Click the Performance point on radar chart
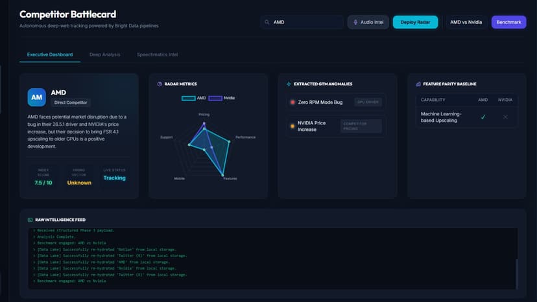 229,141
